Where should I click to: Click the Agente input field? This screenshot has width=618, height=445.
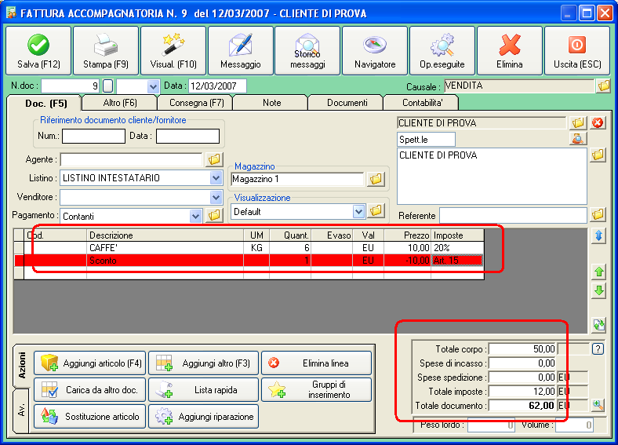tap(131, 159)
